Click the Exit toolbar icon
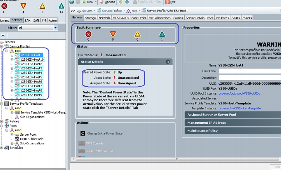This screenshot has height=170, width=281. pos(167,2)
